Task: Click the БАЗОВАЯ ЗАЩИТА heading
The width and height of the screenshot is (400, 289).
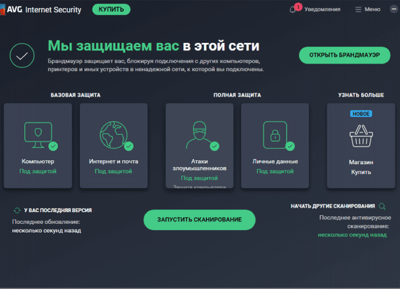Action: pos(75,95)
